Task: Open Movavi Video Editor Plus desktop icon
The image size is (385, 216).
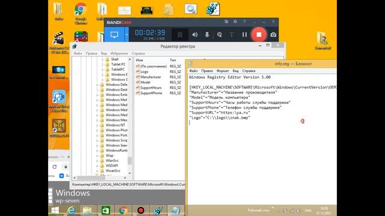Action: coord(59,101)
